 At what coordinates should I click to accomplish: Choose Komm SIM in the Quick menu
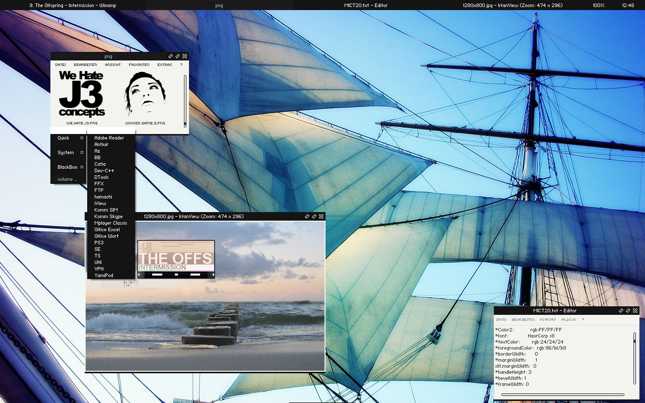click(x=111, y=210)
